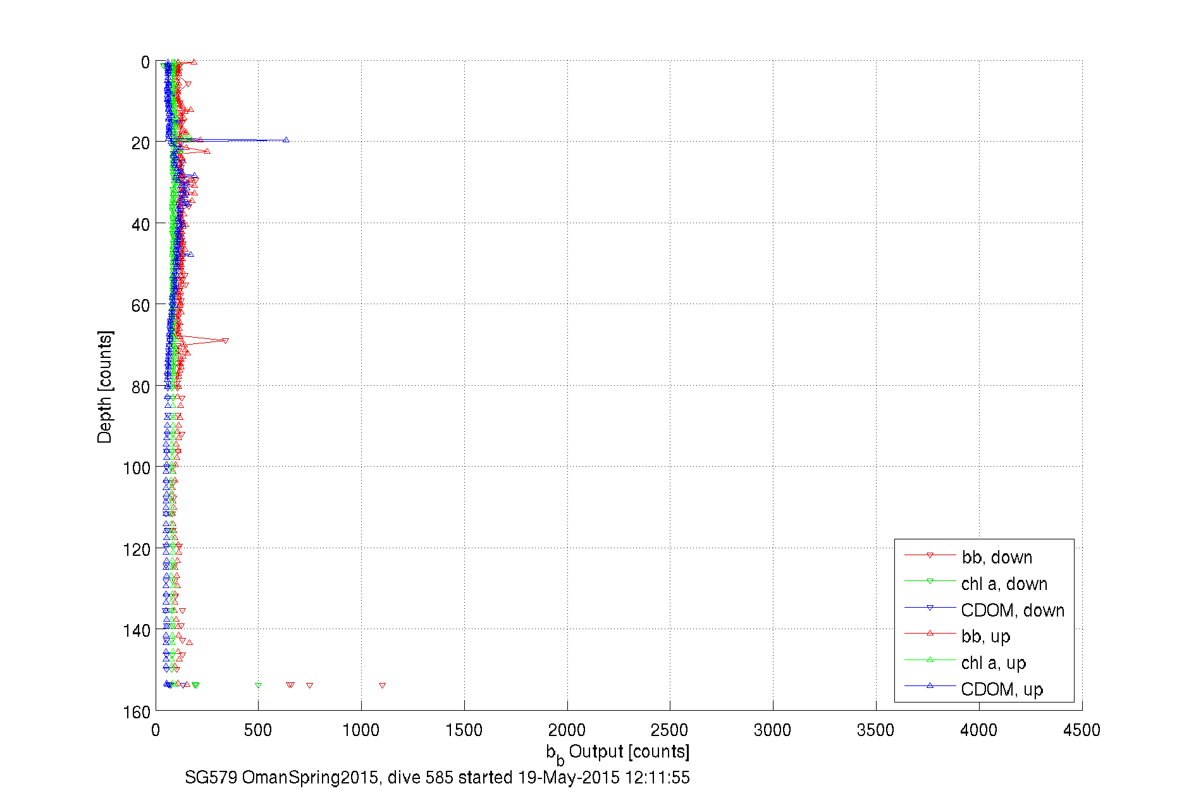The height and width of the screenshot is (798, 1196).
Task: Click the 'SG579 OmanSpring2015, dive 585' caption
Action: (x=319, y=777)
